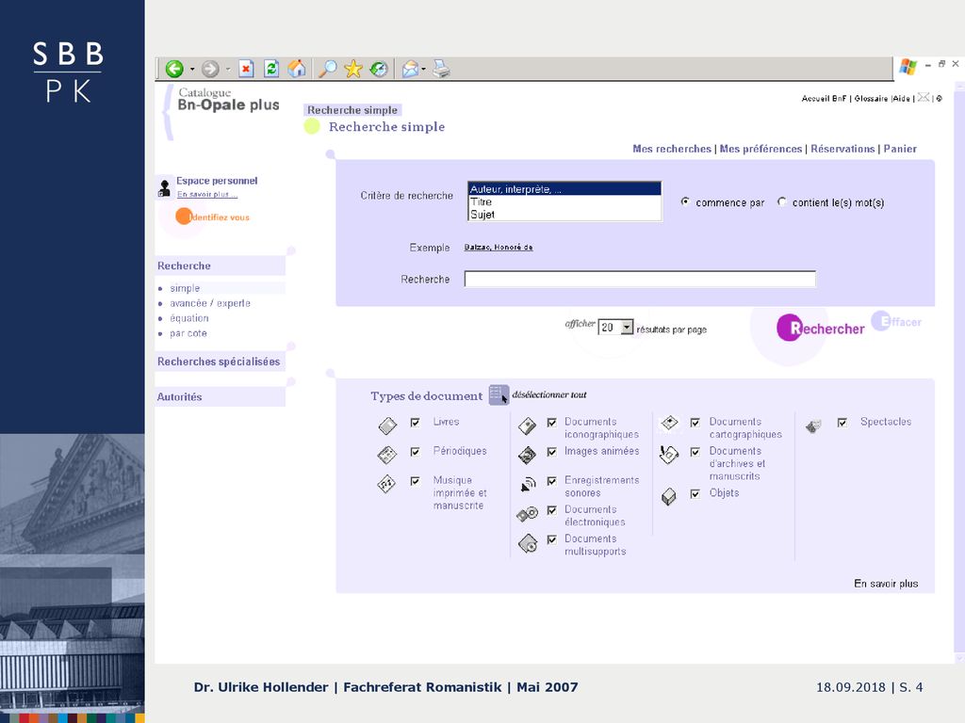The image size is (965, 723).
Task: Click the Spectacles document type icon
Action: click(x=813, y=426)
